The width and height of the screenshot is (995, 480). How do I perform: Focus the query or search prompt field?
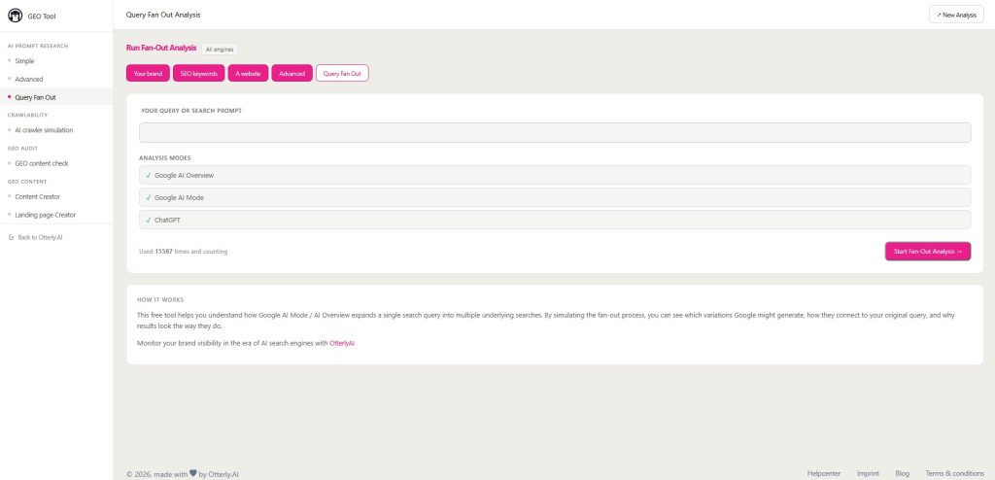[555, 133]
